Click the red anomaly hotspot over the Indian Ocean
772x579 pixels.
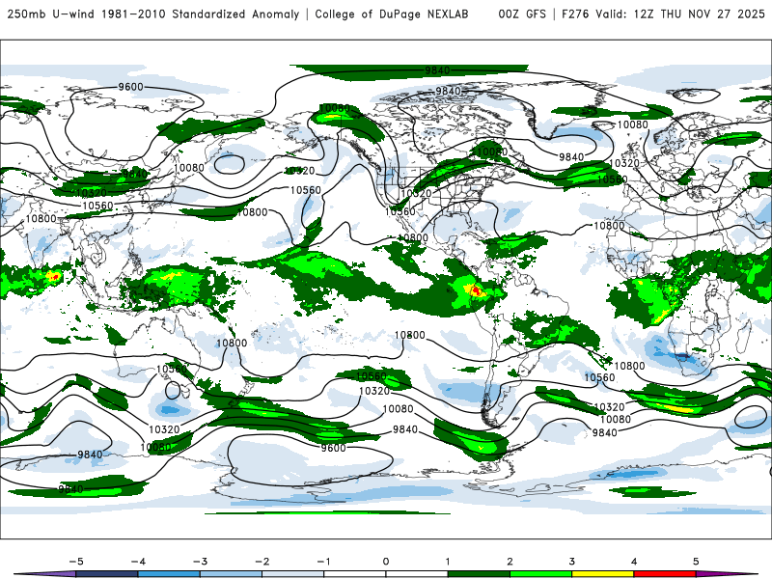pyautogui.click(x=54, y=277)
